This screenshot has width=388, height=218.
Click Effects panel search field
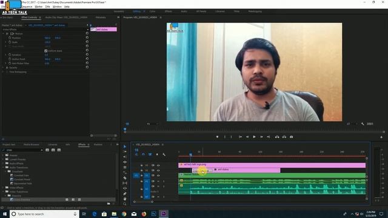point(23,150)
